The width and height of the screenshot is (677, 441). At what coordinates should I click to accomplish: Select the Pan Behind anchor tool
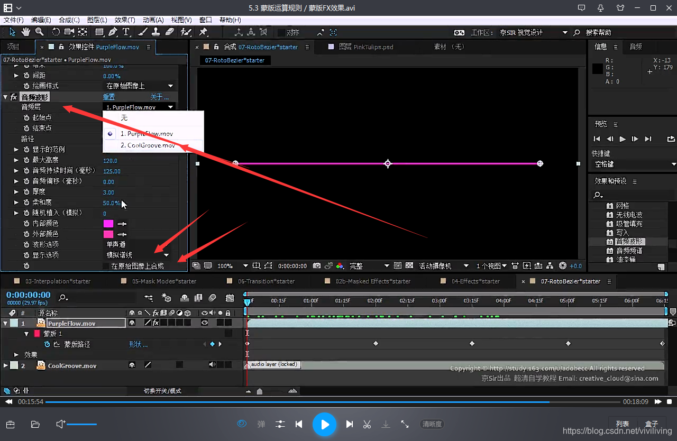click(x=83, y=32)
